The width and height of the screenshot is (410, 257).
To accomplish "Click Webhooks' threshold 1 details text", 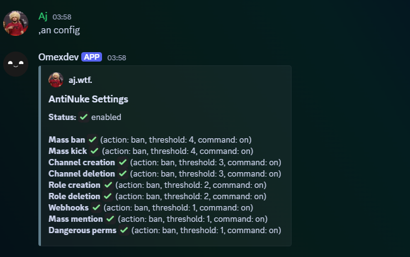I will (x=178, y=207).
